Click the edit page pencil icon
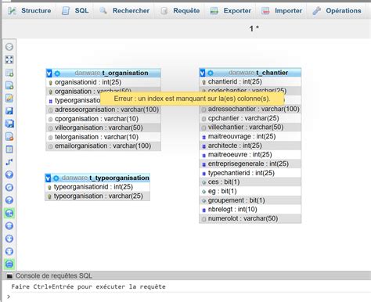Viewport: 371px width, 302px height. tap(9, 98)
